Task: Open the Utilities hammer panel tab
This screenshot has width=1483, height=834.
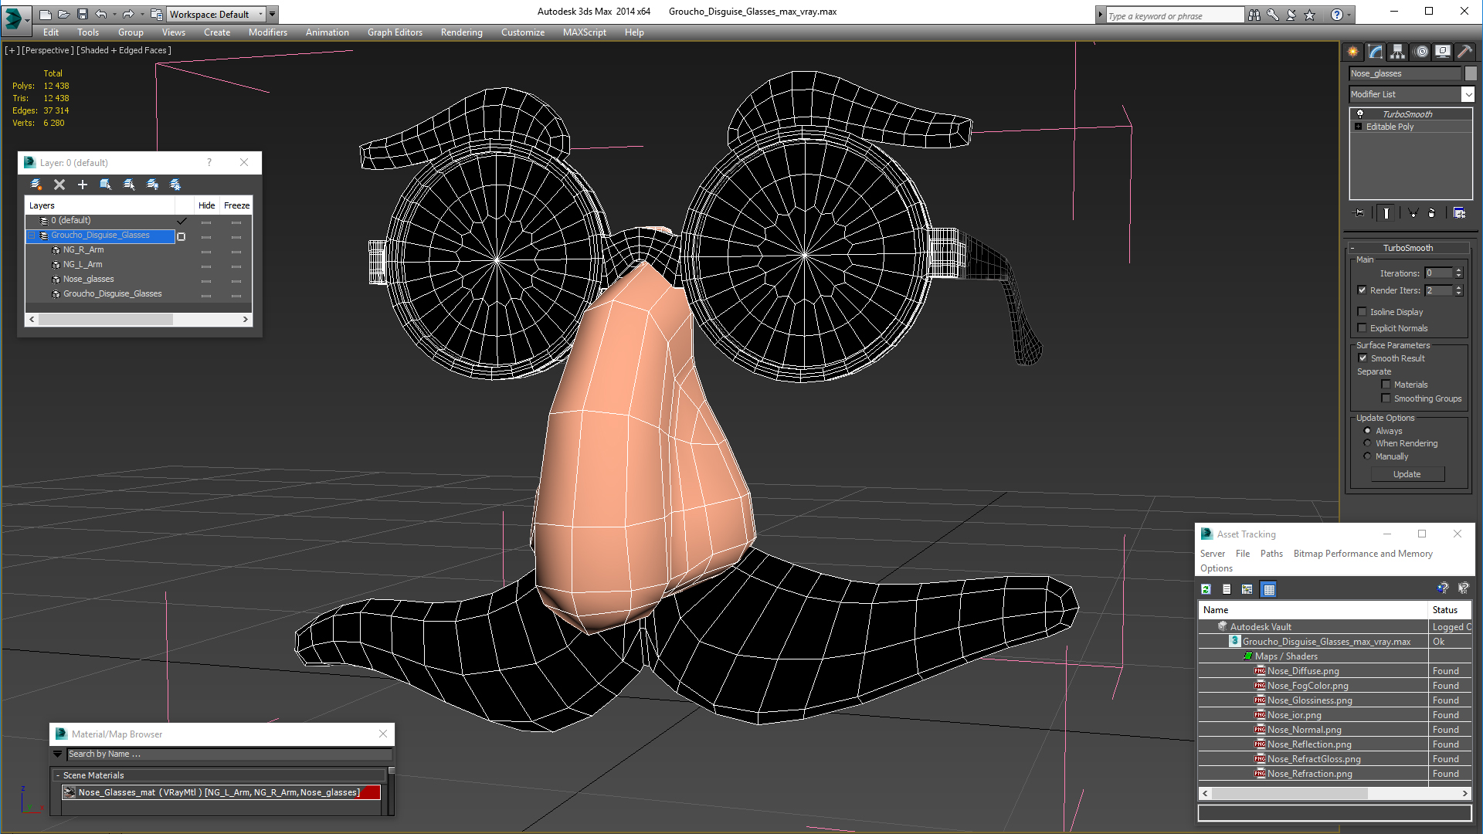Action: 1464,52
